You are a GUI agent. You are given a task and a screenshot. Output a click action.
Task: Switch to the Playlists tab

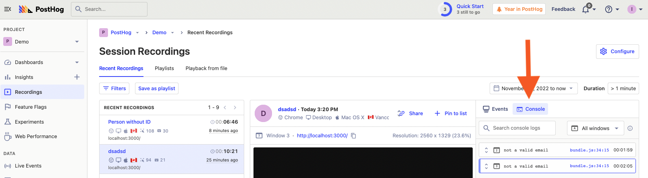(164, 68)
